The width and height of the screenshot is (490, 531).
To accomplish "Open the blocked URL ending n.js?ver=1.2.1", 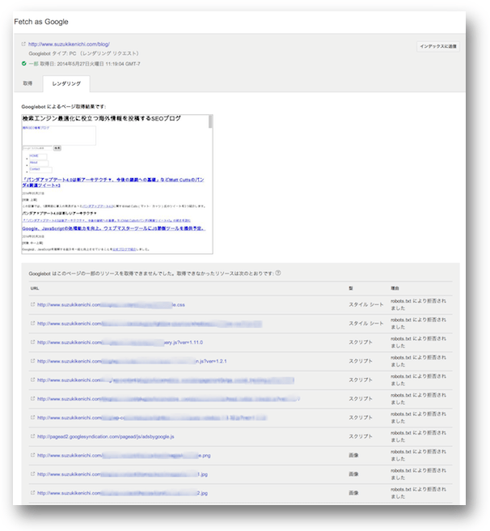I will (x=132, y=361).
